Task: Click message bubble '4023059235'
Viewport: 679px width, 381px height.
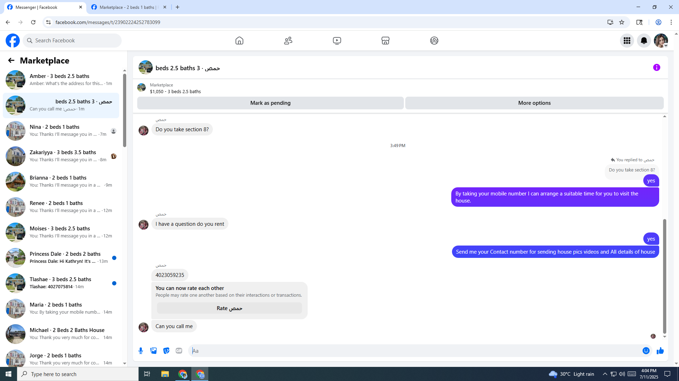Action: pos(170,275)
